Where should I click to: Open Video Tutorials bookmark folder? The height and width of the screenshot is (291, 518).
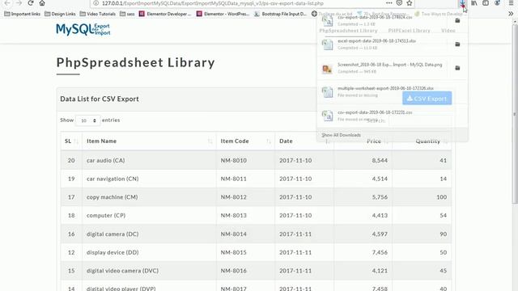coord(98,14)
